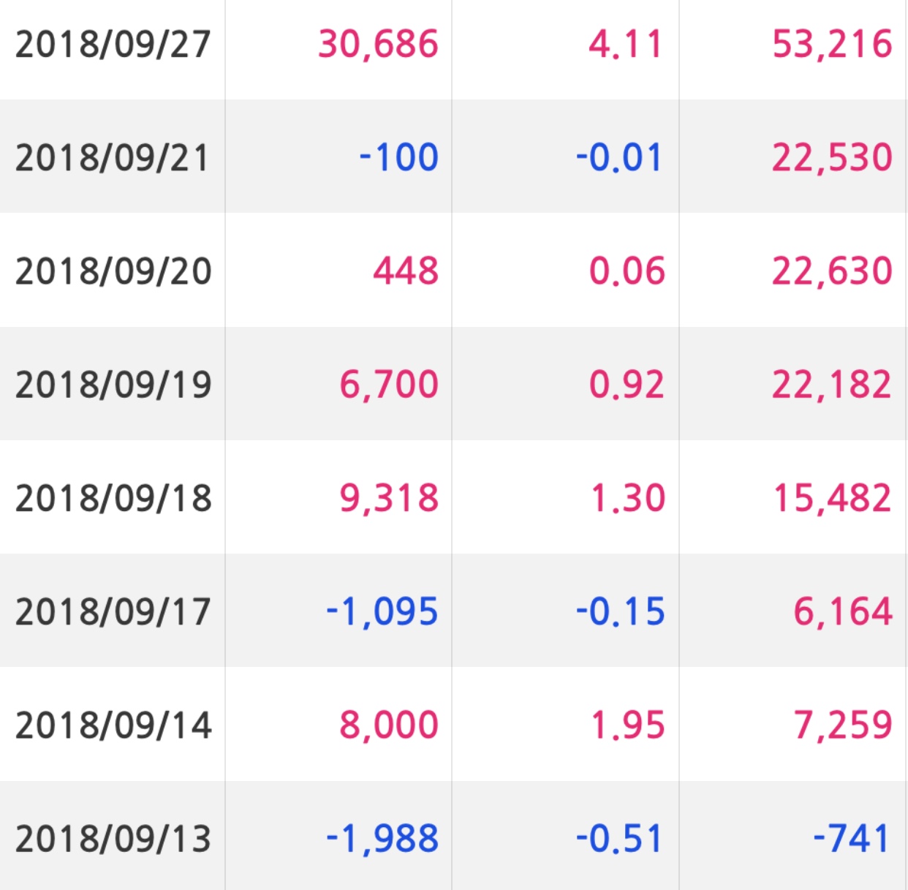Select the -100 net value

click(x=399, y=158)
